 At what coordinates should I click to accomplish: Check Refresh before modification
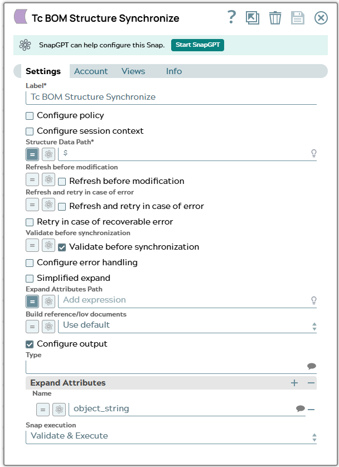point(62,182)
